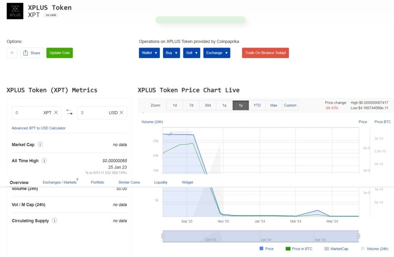The height and width of the screenshot is (257, 394).
Task: Click the Update Coin button
Action: [60, 53]
